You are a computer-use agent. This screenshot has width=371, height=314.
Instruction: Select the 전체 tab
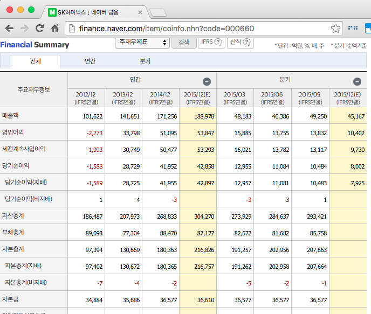point(36,61)
